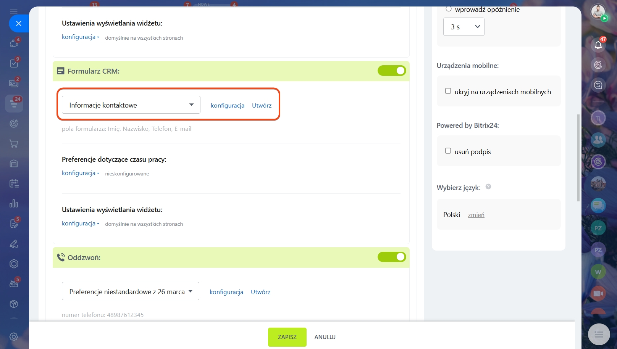Toggle the Formularz CRM switch

click(392, 71)
